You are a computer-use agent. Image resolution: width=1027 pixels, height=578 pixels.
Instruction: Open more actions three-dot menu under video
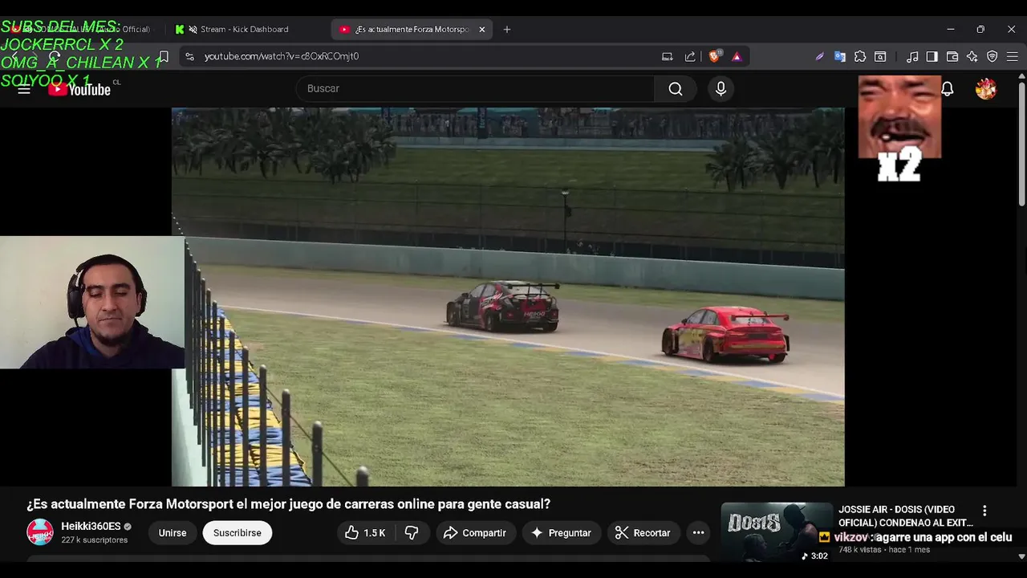698,533
